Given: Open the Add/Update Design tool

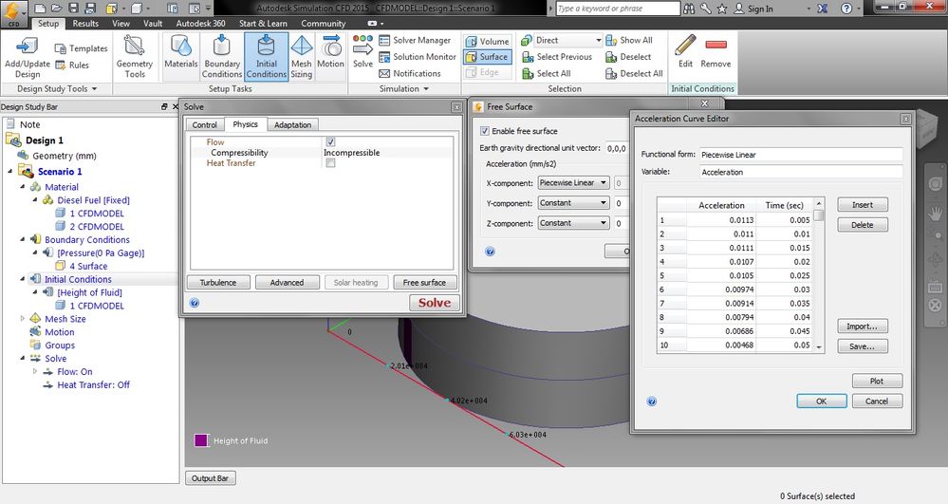Looking at the screenshot, I should coord(28,56).
